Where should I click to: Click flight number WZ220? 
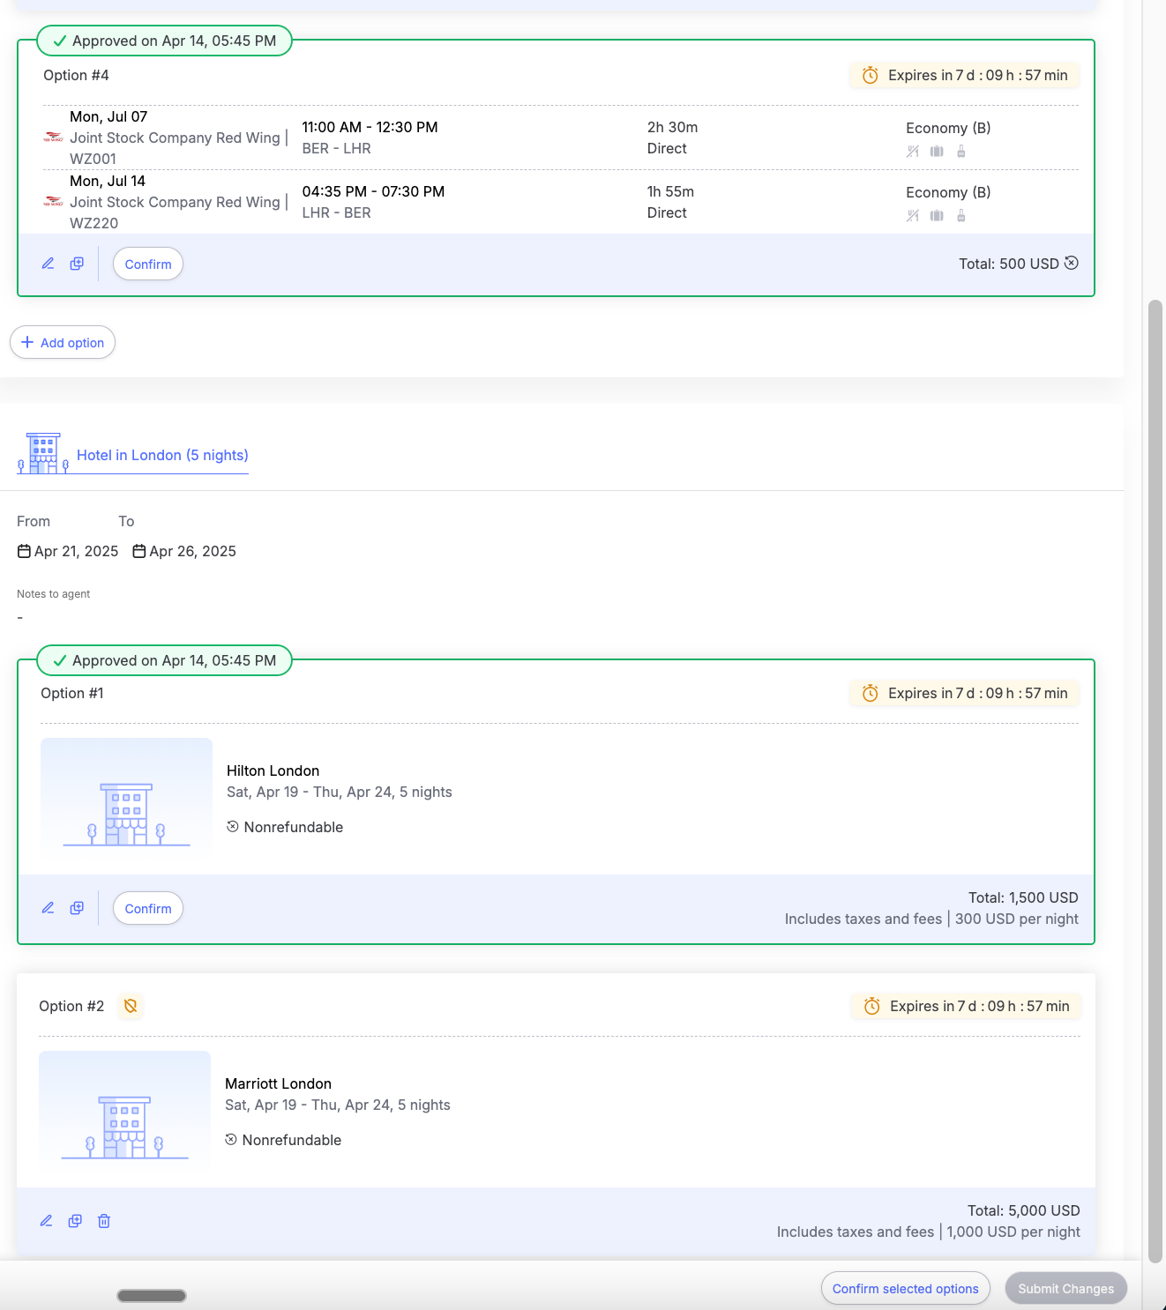[x=94, y=223]
